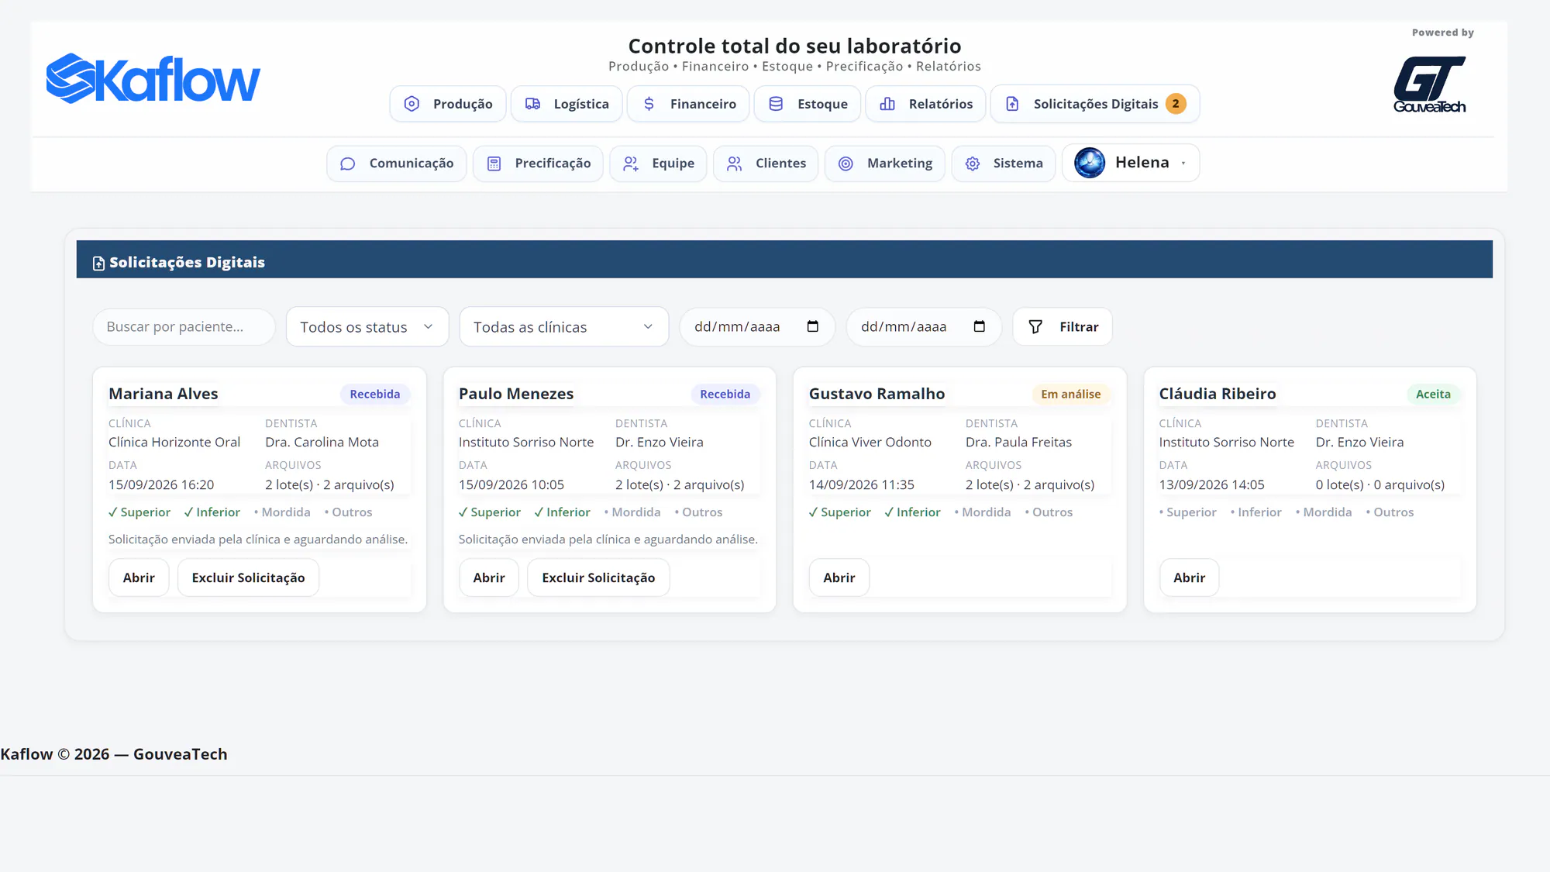
Task: Click the filter funnel icon
Action: click(1035, 327)
